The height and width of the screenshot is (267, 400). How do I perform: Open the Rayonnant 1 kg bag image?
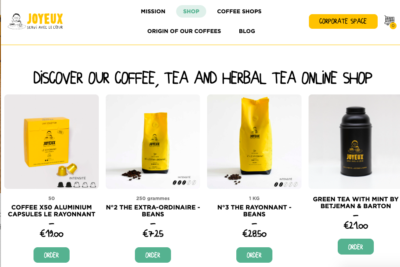(254, 142)
